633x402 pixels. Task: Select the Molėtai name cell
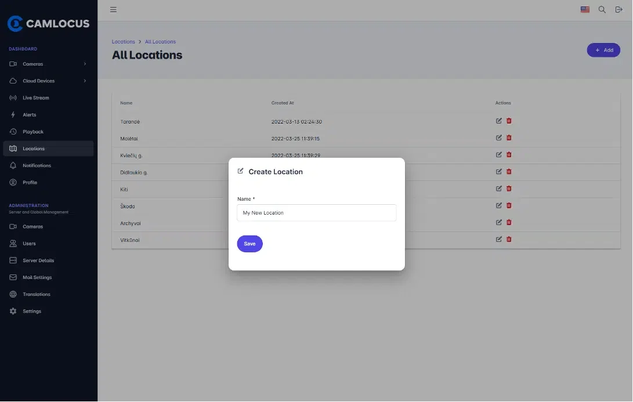click(129, 139)
